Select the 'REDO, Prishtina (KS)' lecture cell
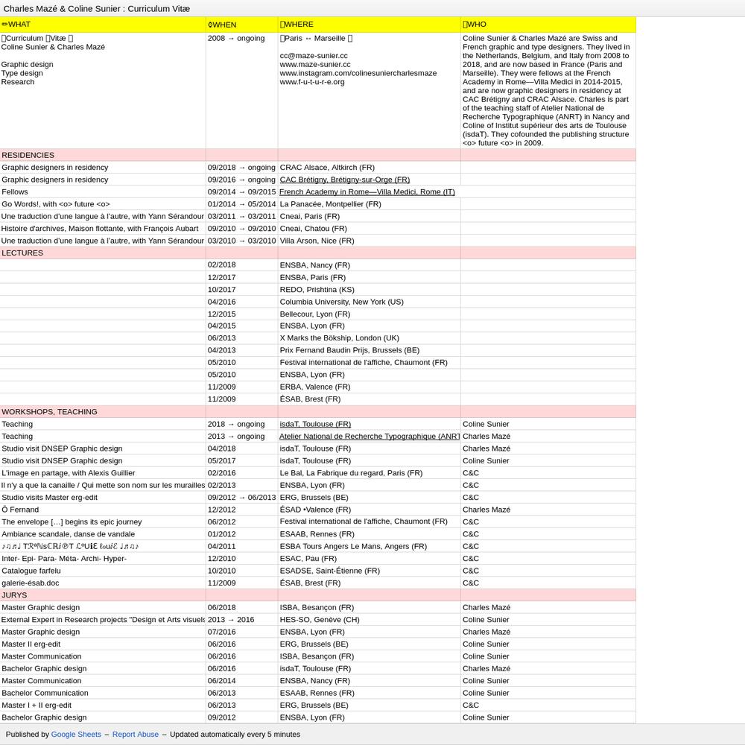Screen dimensions: 745x745 click(370, 289)
